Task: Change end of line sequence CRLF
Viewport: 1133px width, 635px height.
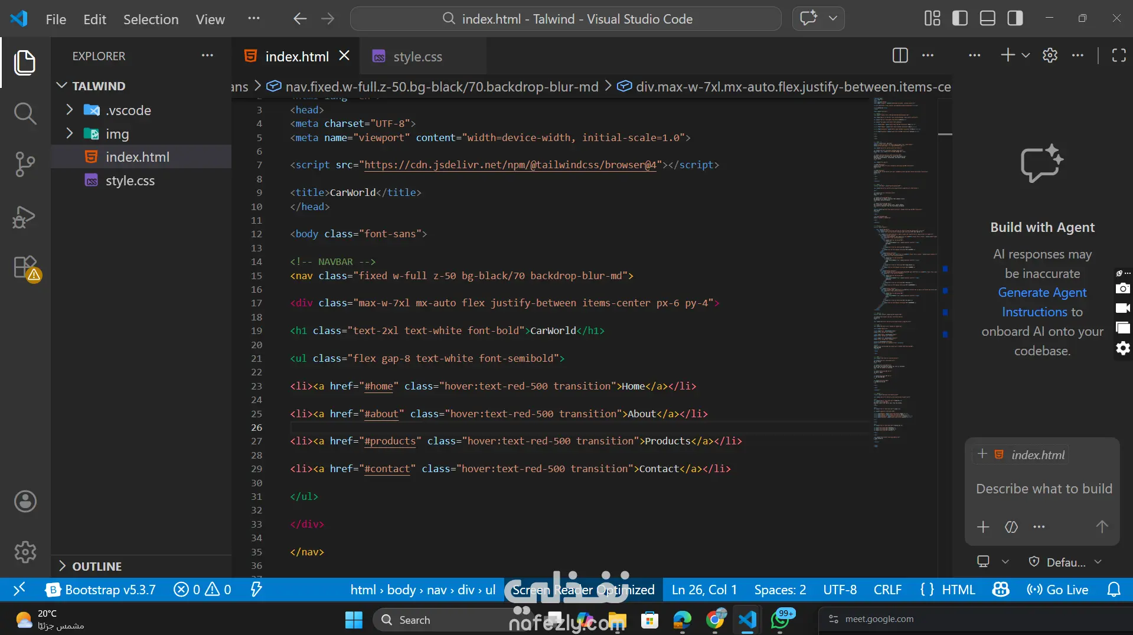Action: coord(887,590)
